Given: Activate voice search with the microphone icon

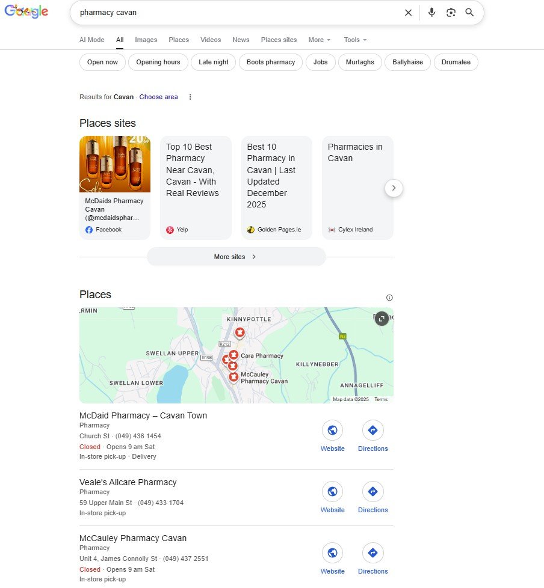Looking at the screenshot, I should [431, 12].
